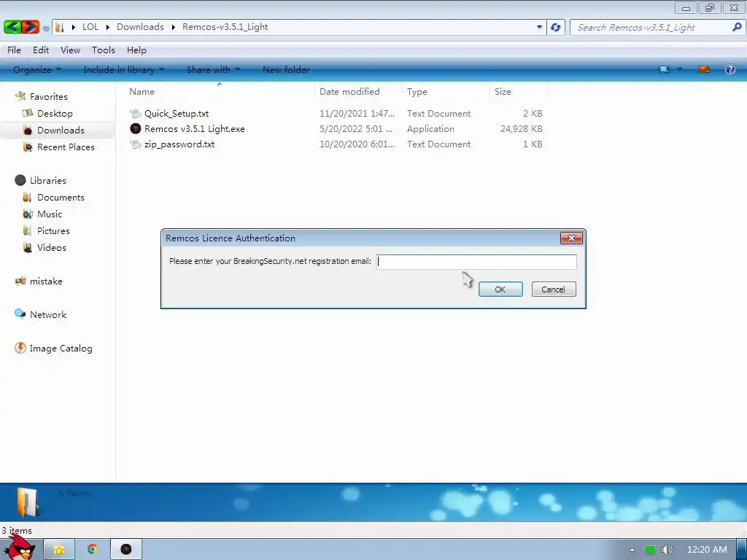Click the Image Catalog icon
This screenshot has height=560, width=747.
point(20,348)
